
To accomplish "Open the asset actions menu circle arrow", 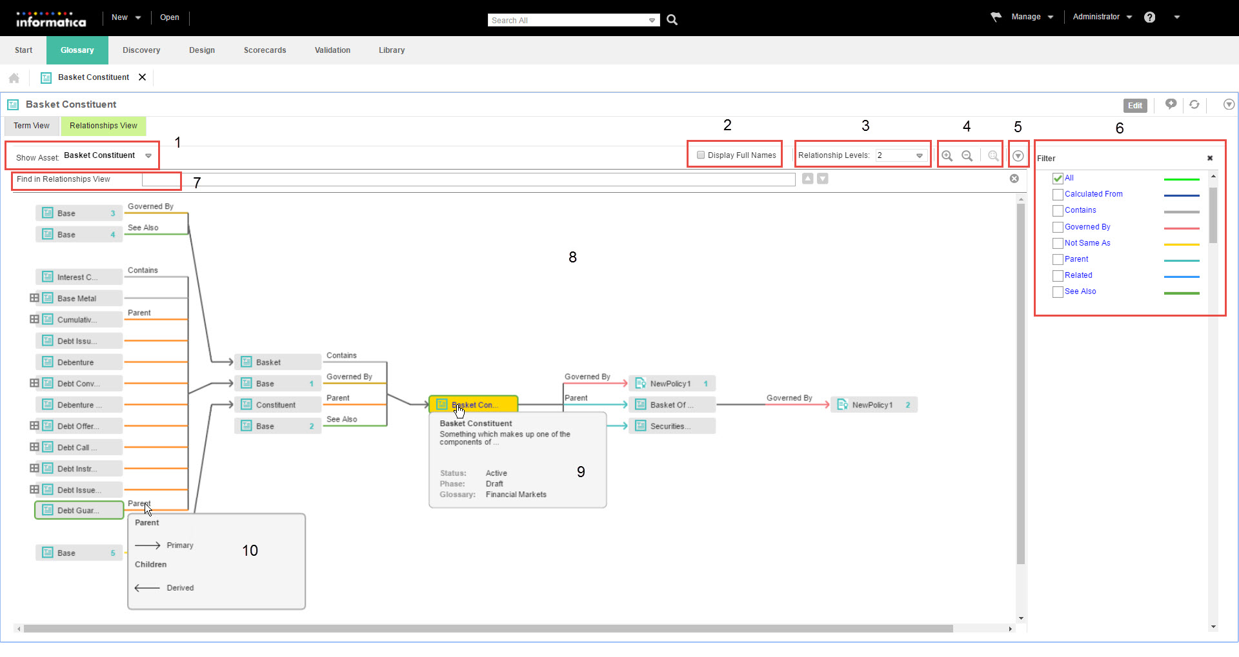I will click(1229, 104).
